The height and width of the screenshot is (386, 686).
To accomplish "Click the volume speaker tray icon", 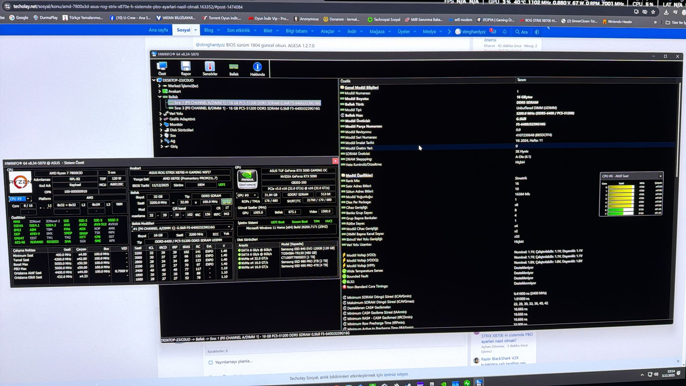I will tap(656, 374).
